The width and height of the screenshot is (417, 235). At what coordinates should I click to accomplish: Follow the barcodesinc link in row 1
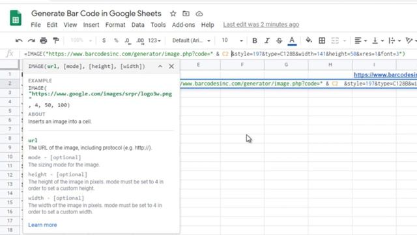coord(385,75)
